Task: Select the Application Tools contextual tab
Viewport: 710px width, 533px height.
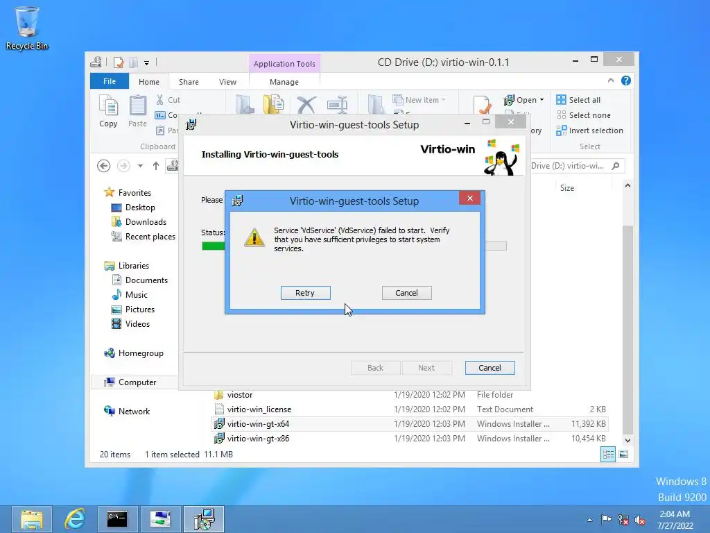Action: pos(284,64)
